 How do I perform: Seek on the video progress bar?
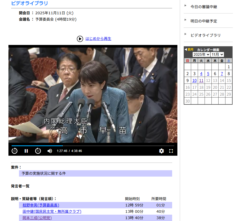93,146
